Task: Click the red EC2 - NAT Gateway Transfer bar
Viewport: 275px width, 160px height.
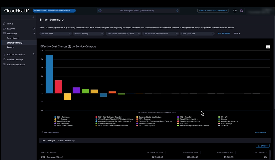Action: [58, 87]
